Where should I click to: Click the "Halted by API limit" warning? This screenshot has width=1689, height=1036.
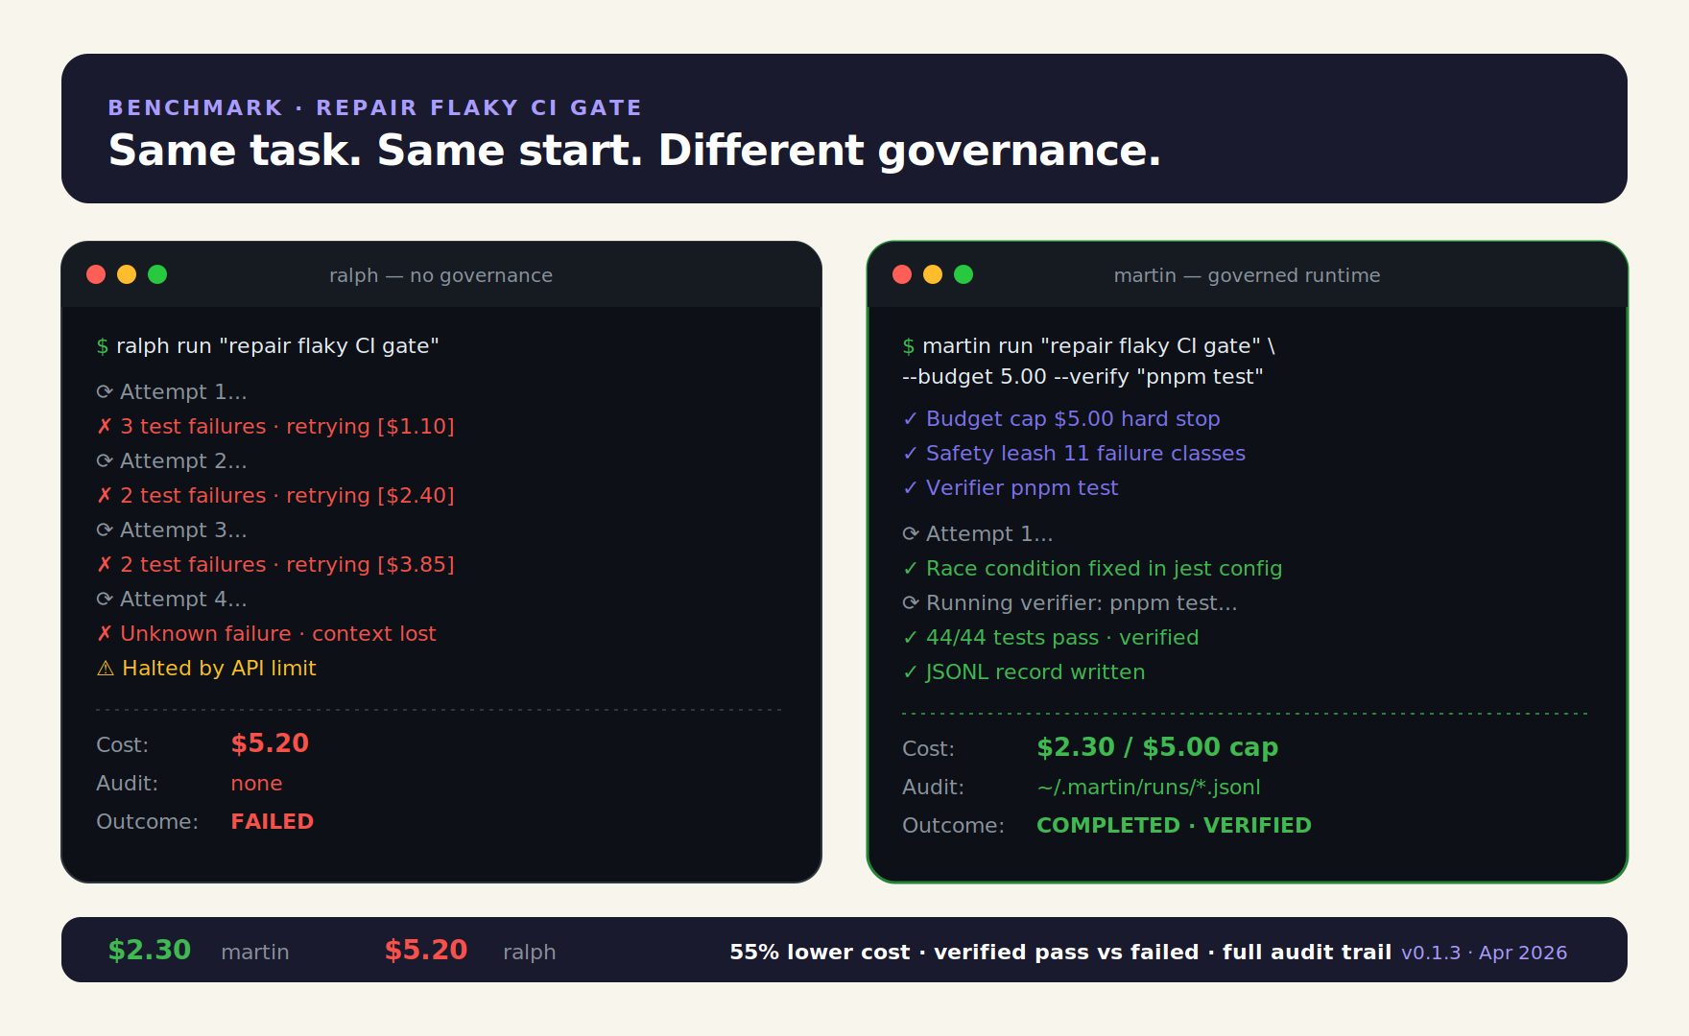click(206, 668)
